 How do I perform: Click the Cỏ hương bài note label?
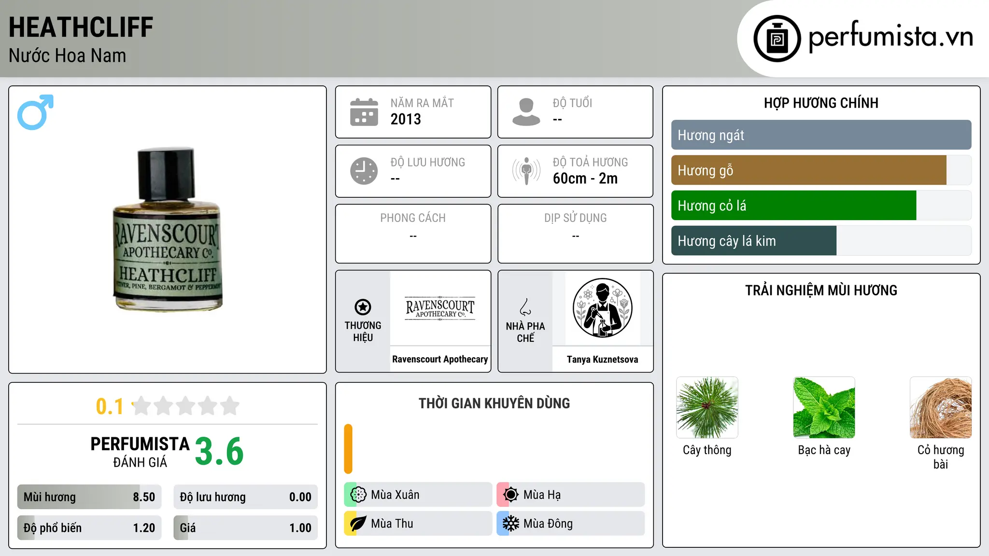point(941,457)
